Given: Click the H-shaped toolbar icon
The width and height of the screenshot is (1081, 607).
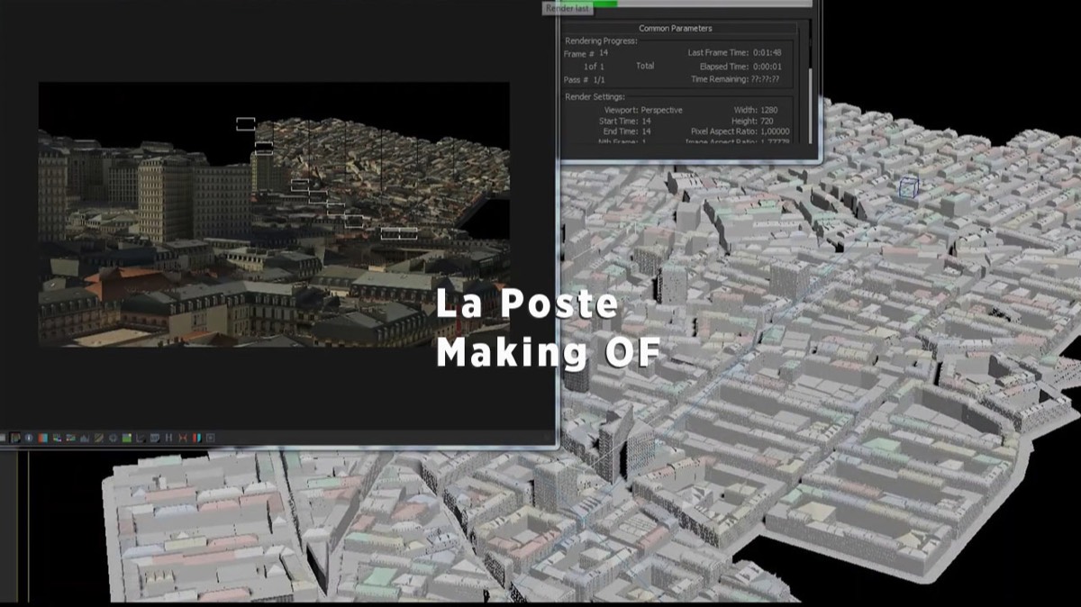Looking at the screenshot, I should click(x=168, y=438).
